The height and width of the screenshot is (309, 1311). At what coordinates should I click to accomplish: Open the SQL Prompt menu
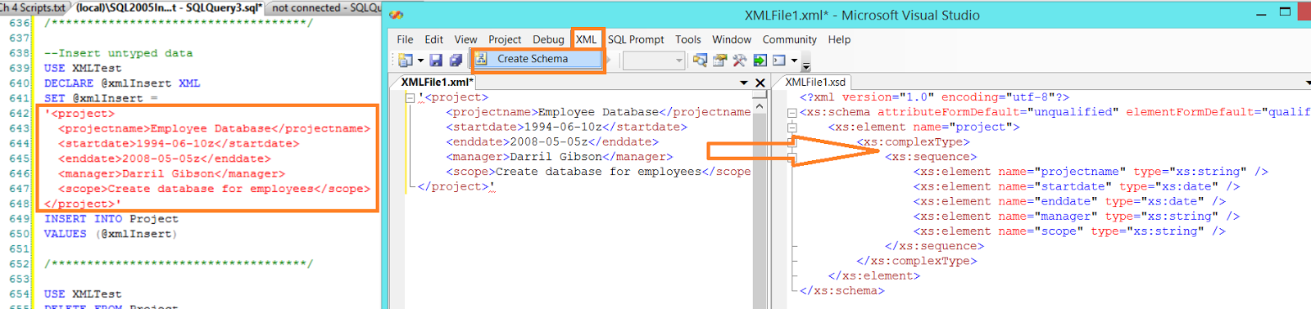(x=636, y=39)
